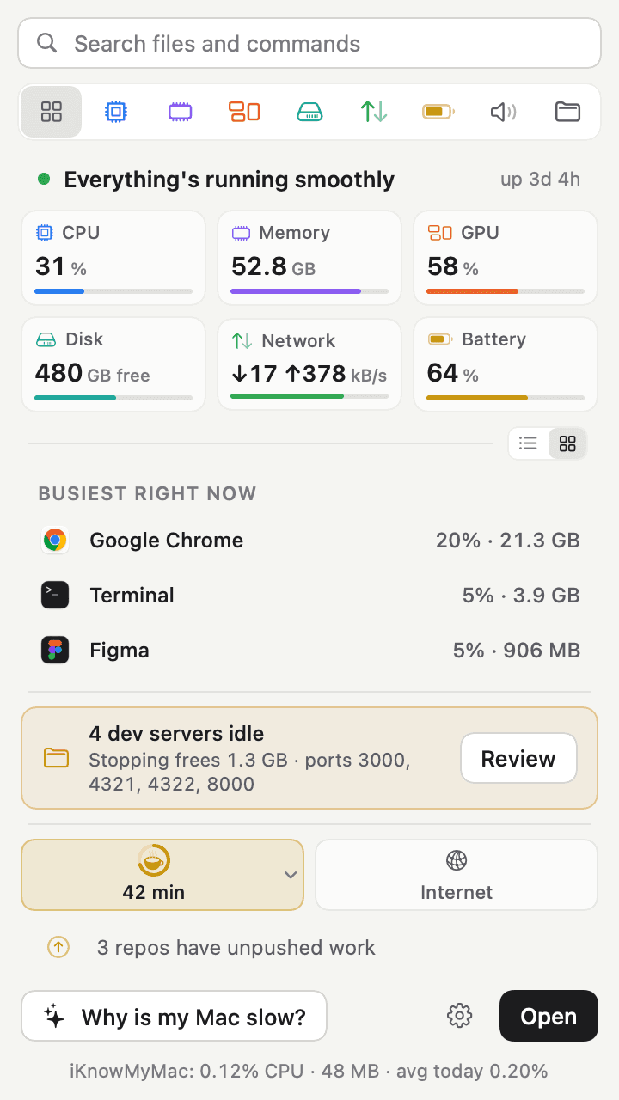Viewport: 619px width, 1100px height.
Task: Click '4 dev servers idle' heading
Action: (176, 734)
